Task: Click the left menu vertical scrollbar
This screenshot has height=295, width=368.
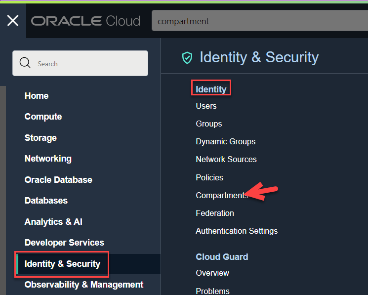Action: (x=3, y=190)
